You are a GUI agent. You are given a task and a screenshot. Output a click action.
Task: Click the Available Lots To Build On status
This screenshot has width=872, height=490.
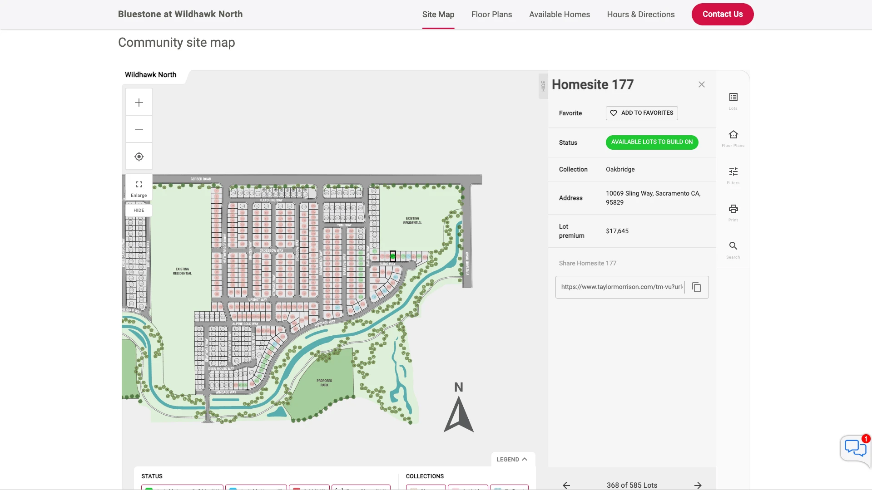(x=652, y=142)
